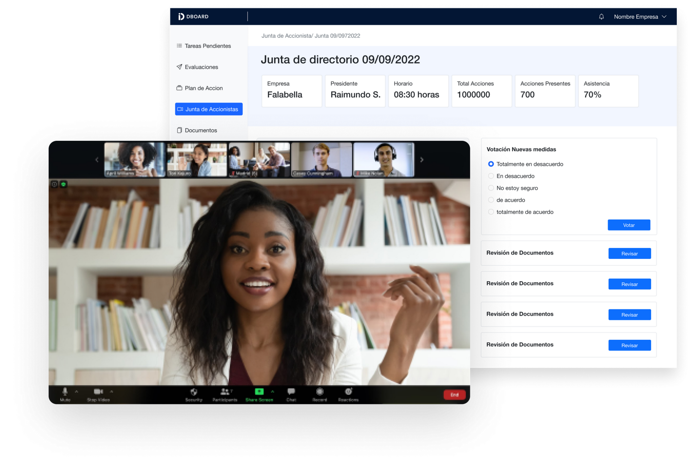The width and height of the screenshot is (693, 469).
Task: Select the 'No estoy seguro' option
Action: (491, 188)
